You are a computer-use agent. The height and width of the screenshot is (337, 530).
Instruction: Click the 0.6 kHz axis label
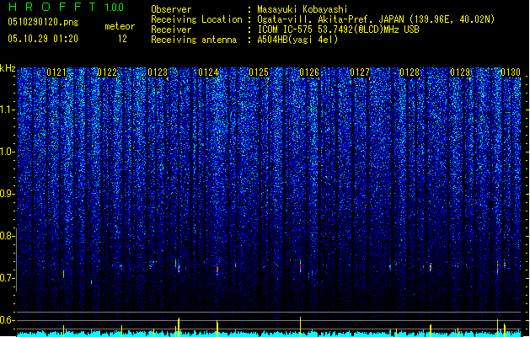(x=8, y=320)
